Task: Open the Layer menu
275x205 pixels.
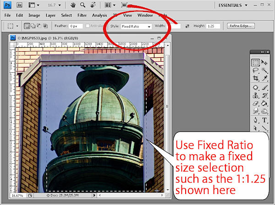Action: click(50, 16)
